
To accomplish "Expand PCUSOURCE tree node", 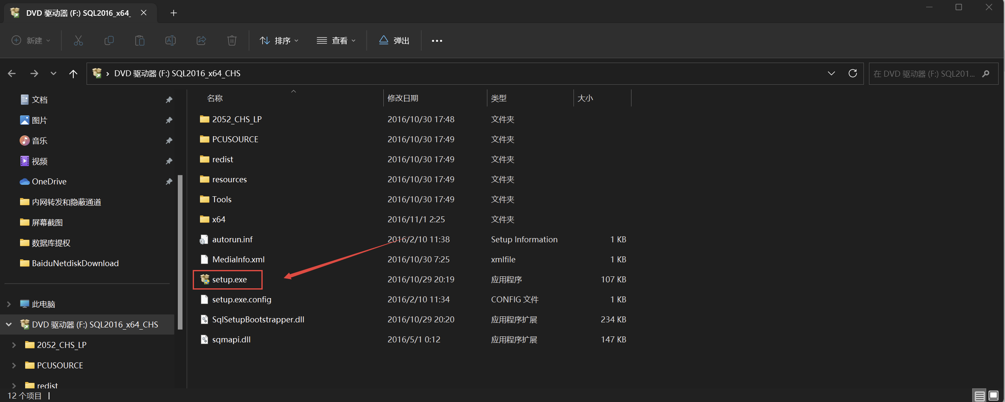I will point(14,365).
